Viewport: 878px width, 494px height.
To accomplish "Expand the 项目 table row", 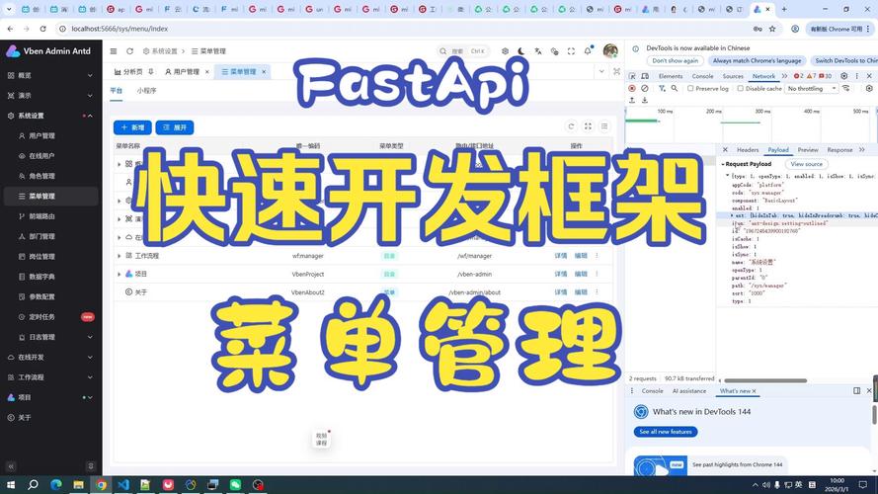I will (x=120, y=275).
